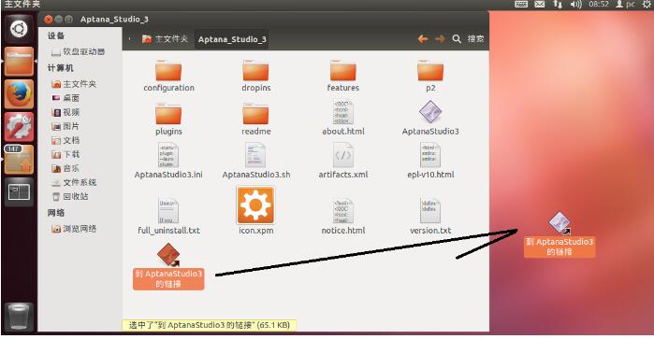Open 文档 in the sidebar
This screenshot has height=339, width=654.
tap(65, 140)
